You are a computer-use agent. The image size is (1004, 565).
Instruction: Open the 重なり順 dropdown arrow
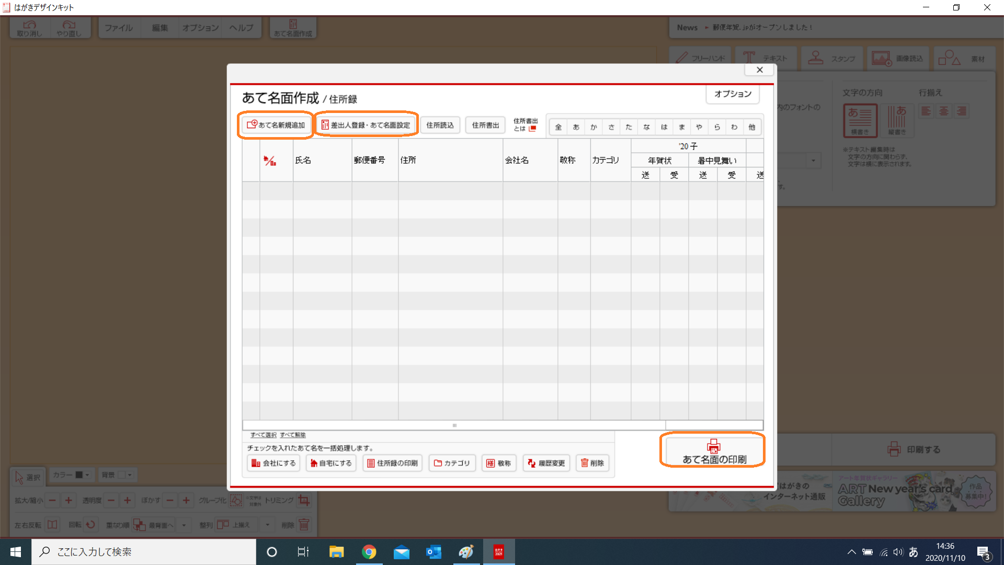pos(184,525)
